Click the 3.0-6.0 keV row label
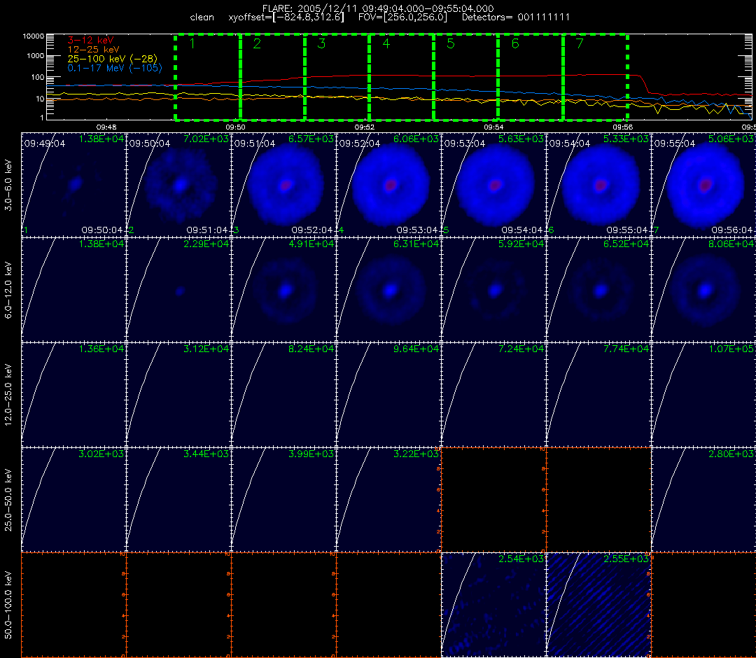Image resolution: width=756 pixels, height=658 pixels. coord(8,185)
